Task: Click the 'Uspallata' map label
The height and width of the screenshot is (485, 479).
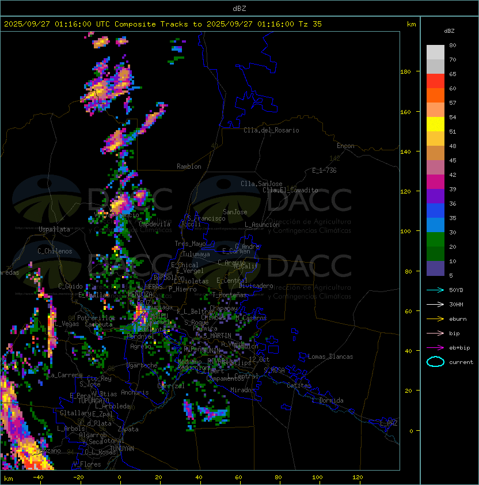Action: pos(54,229)
